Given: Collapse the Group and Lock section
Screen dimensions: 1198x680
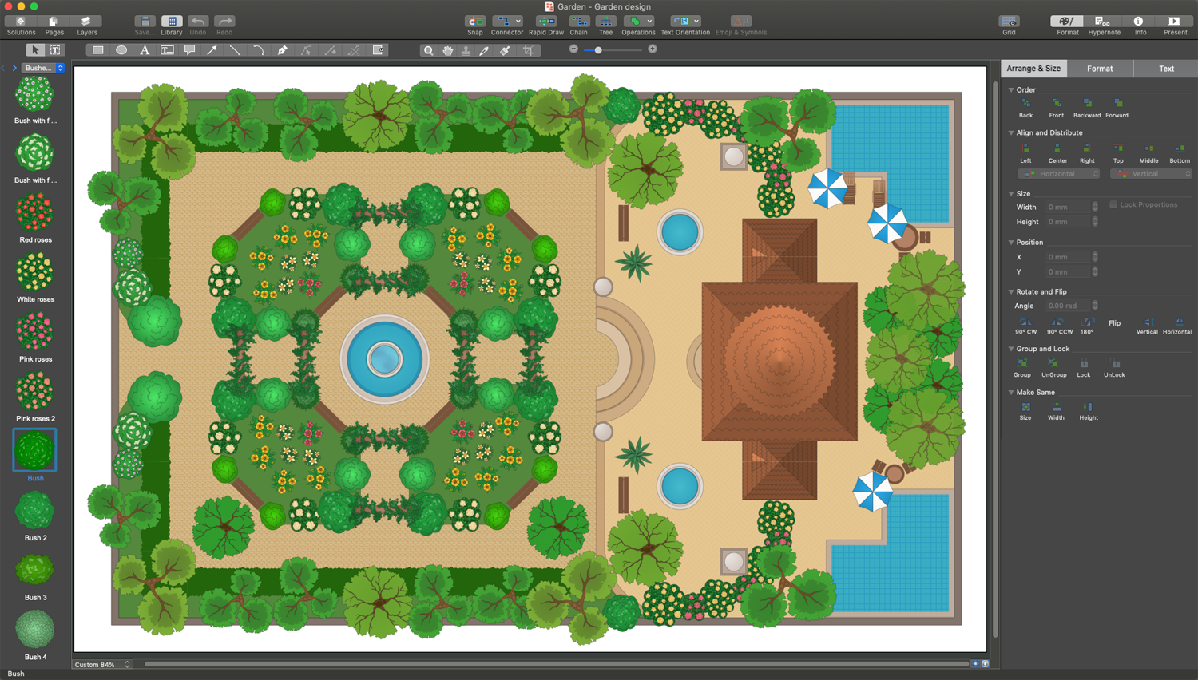Looking at the screenshot, I should [1011, 349].
